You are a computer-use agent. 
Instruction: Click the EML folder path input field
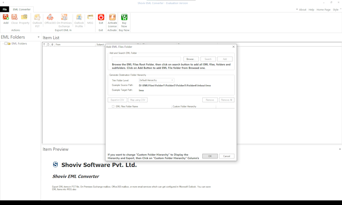click(147, 59)
